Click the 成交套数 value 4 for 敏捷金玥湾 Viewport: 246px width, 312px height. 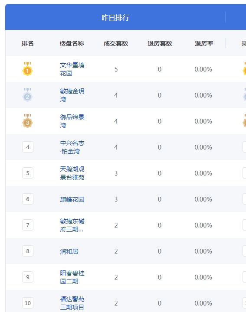coord(116,95)
